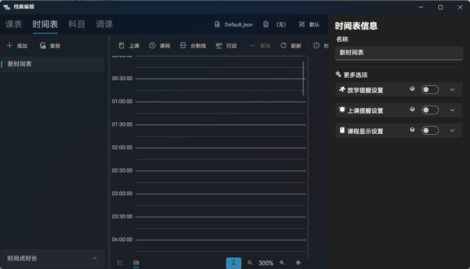Click the 添加 add button
This screenshot has width=470, height=269.
[17, 45]
